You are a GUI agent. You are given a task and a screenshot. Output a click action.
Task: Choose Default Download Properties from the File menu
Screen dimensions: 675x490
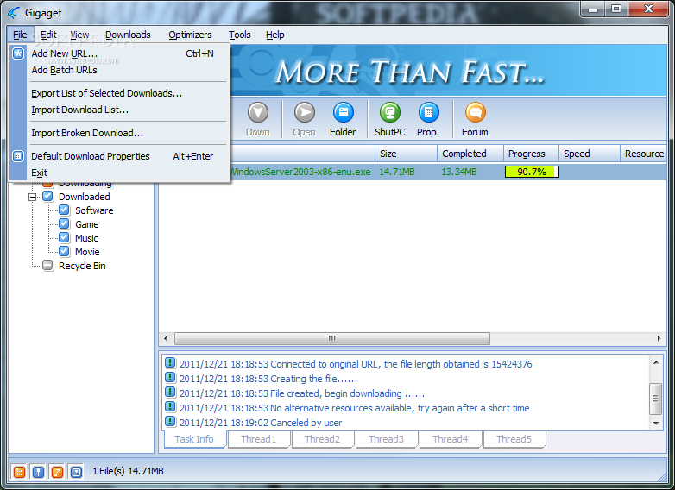coord(120,156)
